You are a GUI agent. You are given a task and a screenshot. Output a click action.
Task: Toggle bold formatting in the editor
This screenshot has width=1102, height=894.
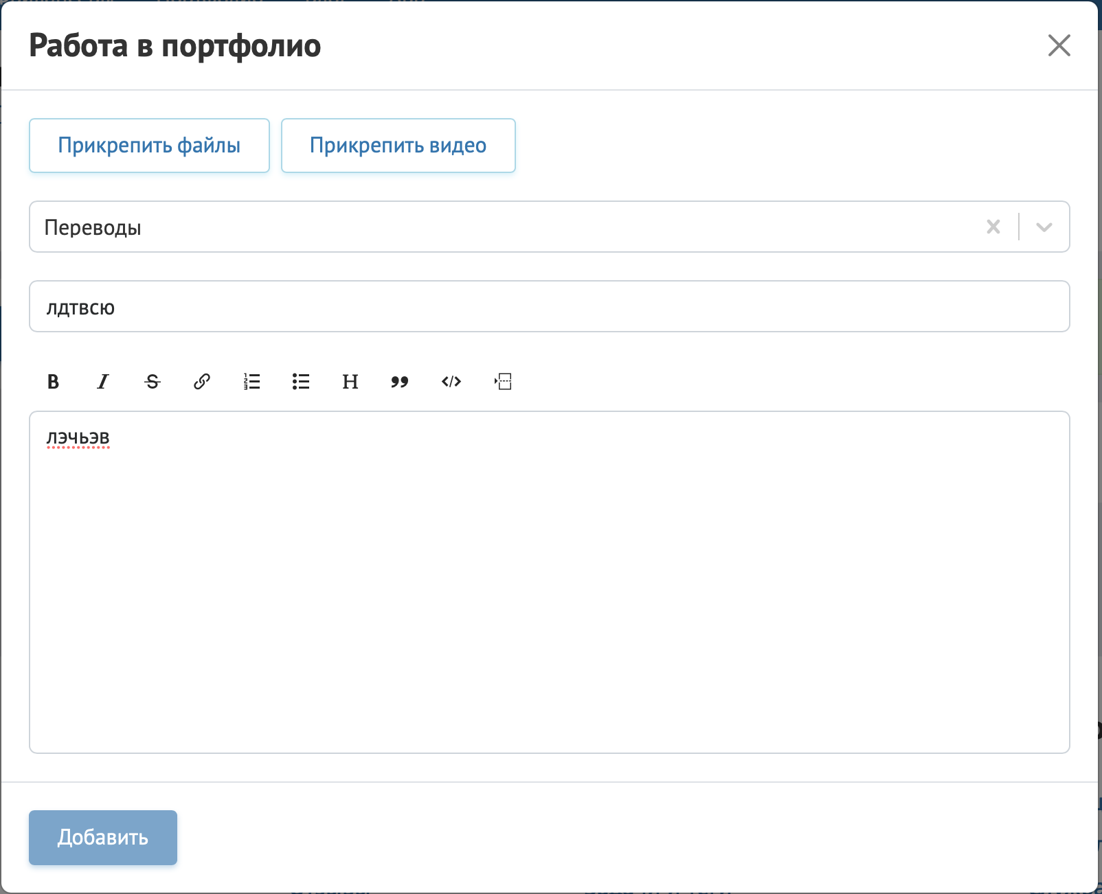(54, 382)
